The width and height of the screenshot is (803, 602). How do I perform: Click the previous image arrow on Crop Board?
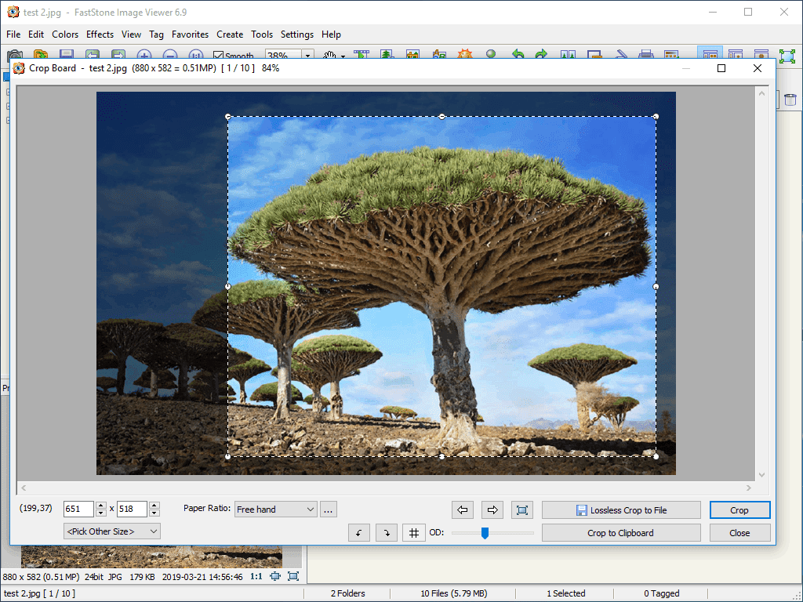(463, 510)
